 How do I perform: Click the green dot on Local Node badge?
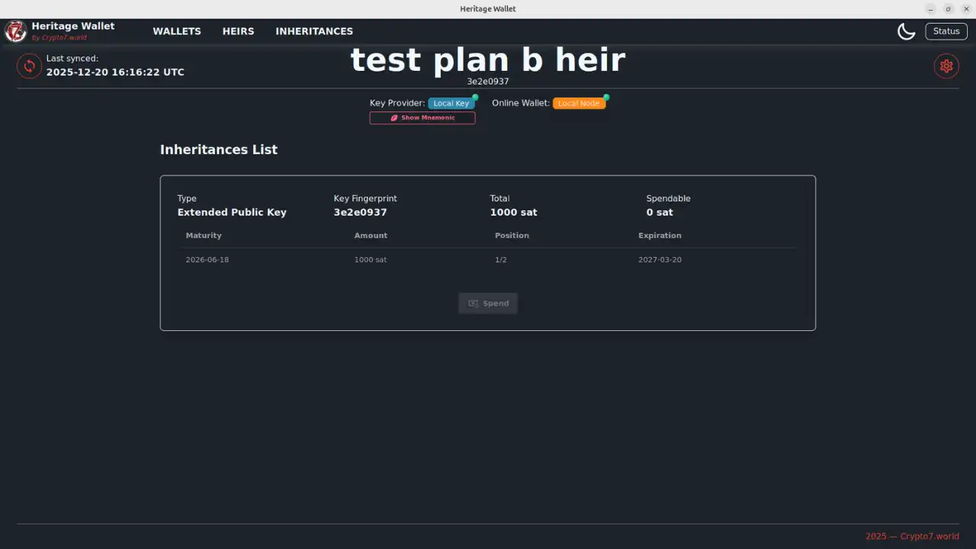pos(606,98)
